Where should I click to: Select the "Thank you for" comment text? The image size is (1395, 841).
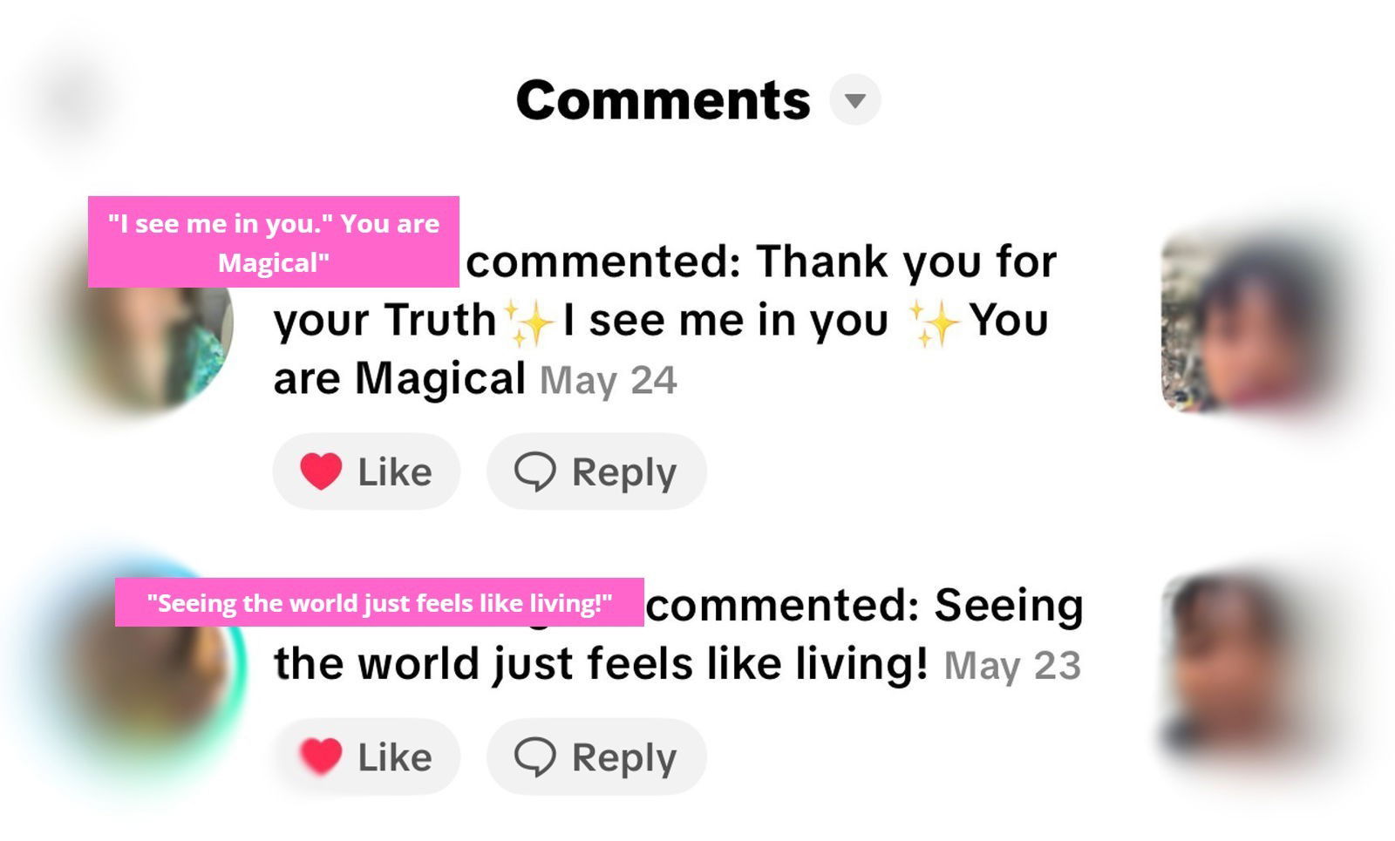coord(906,261)
